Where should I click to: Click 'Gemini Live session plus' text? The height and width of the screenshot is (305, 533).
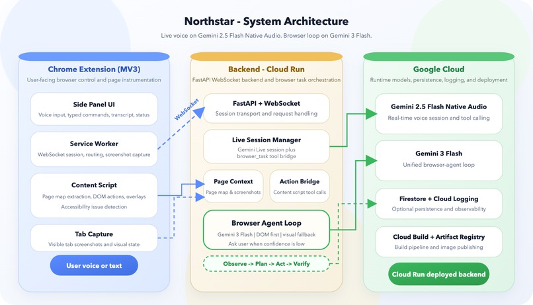click(266, 150)
